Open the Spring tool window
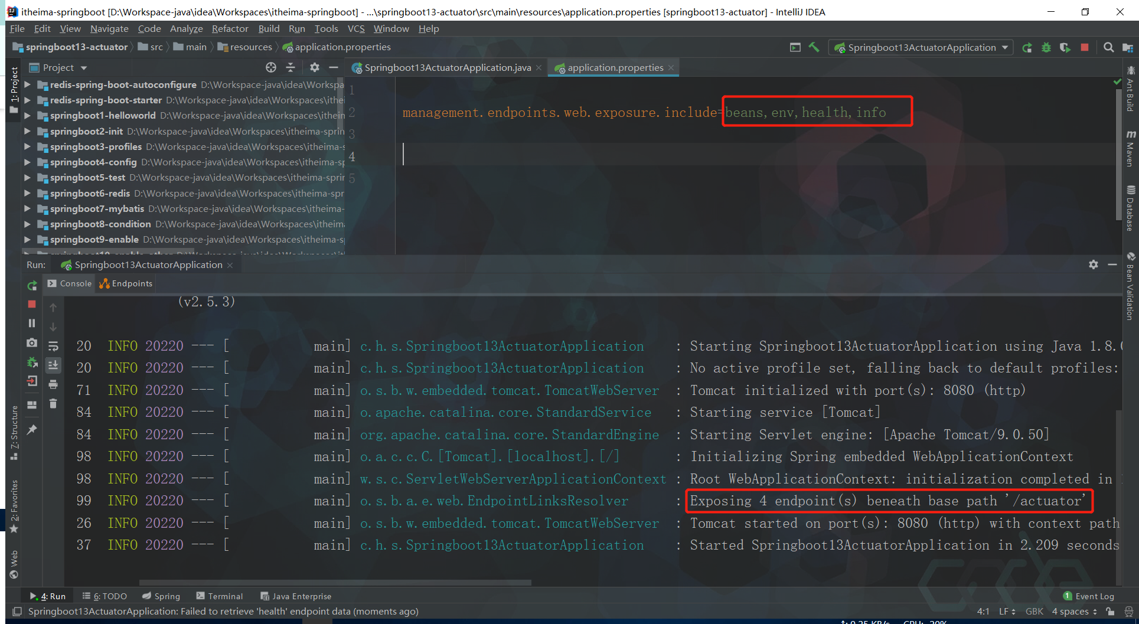 [161, 596]
